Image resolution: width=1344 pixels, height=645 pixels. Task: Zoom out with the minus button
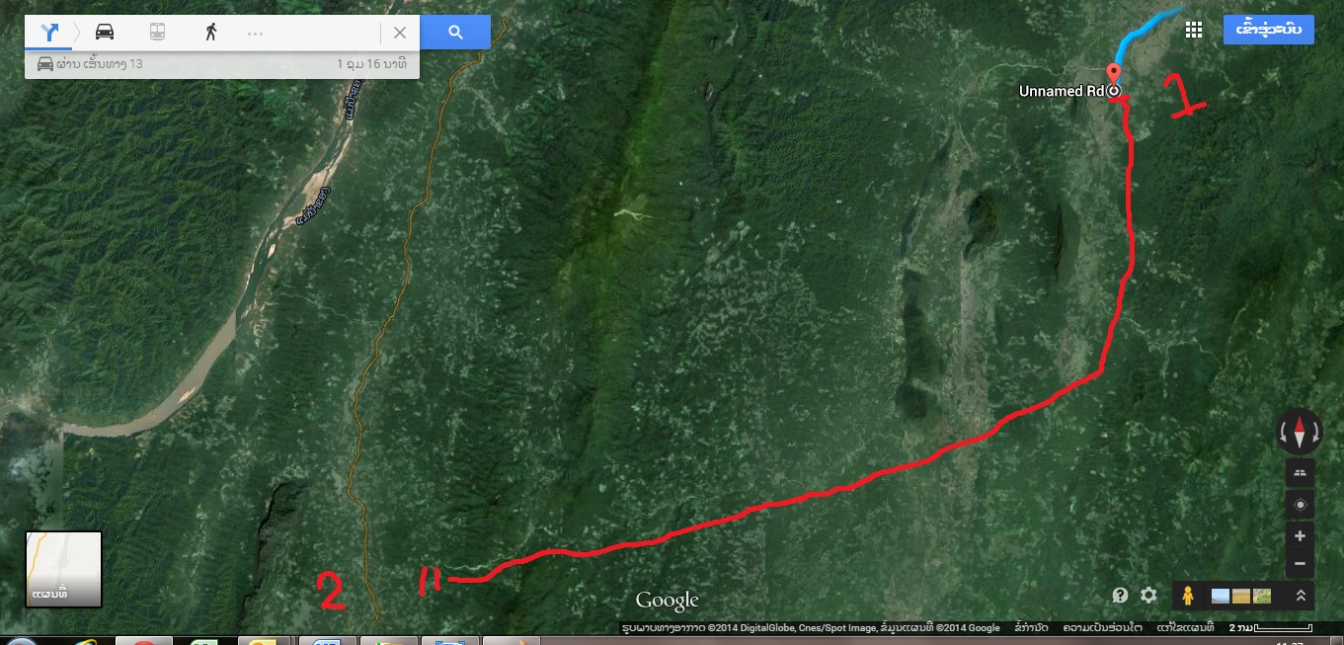(x=1300, y=564)
